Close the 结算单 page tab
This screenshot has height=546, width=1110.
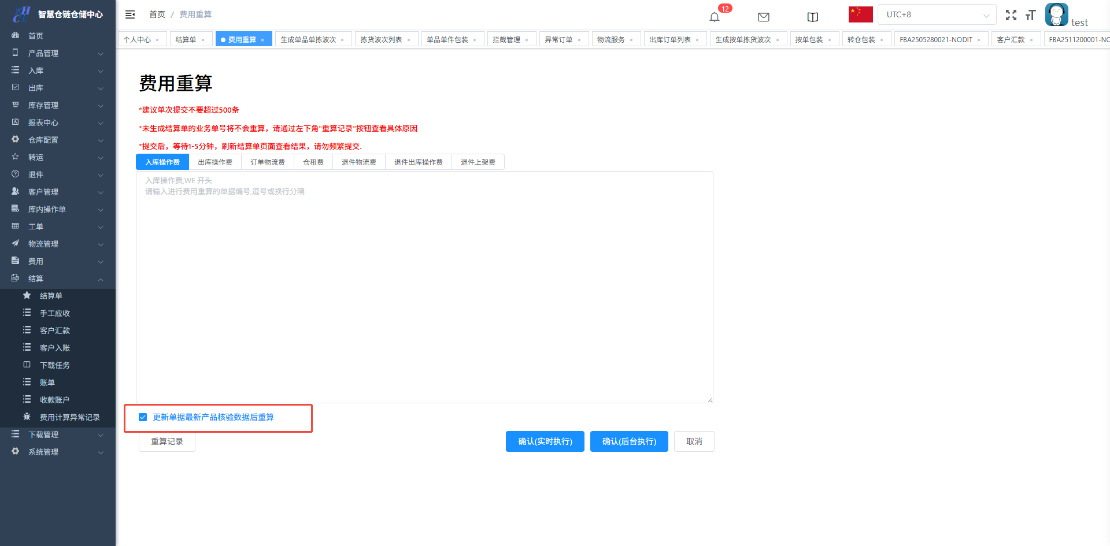point(203,40)
